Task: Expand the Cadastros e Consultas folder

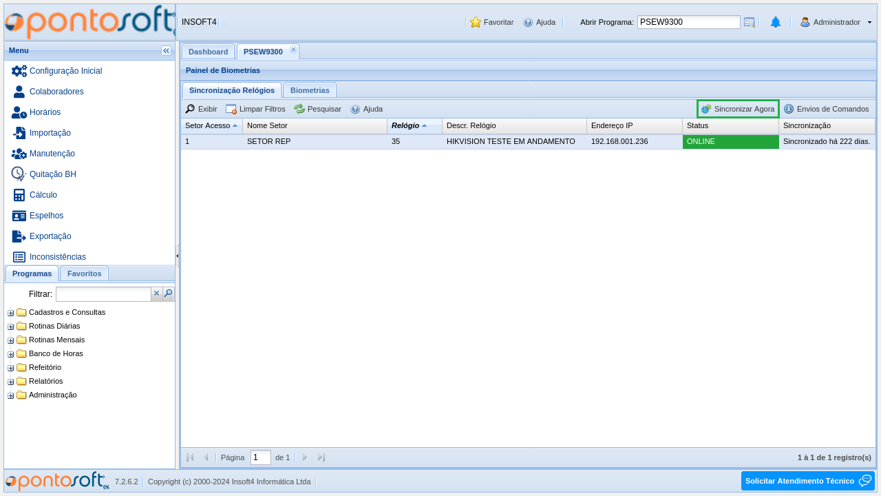Action: pos(11,313)
